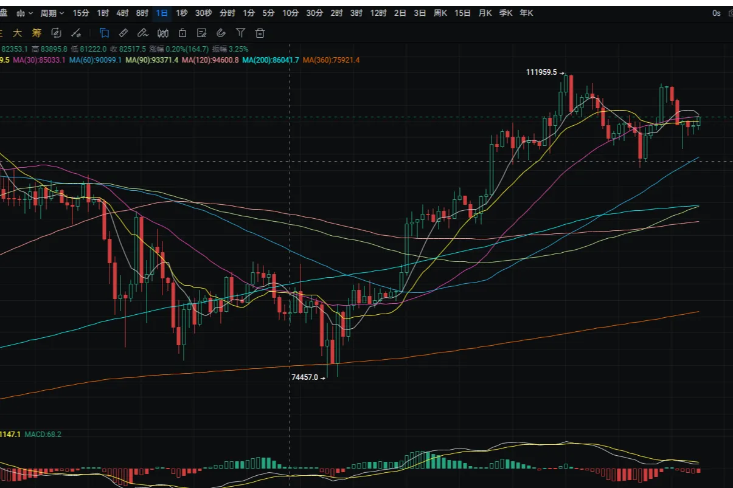Click the funnel filter icon
Viewport: 733px width, 488px height.
coord(241,33)
